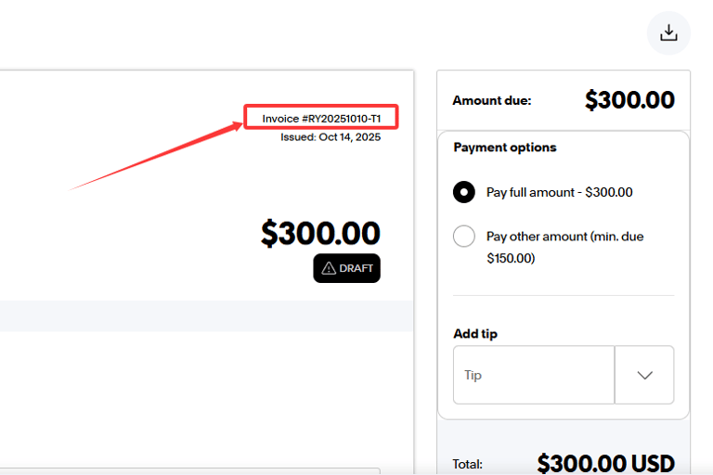Image resolution: width=713 pixels, height=475 pixels.
Task: Click the gray band below the invoice amount
Action: tap(204, 315)
